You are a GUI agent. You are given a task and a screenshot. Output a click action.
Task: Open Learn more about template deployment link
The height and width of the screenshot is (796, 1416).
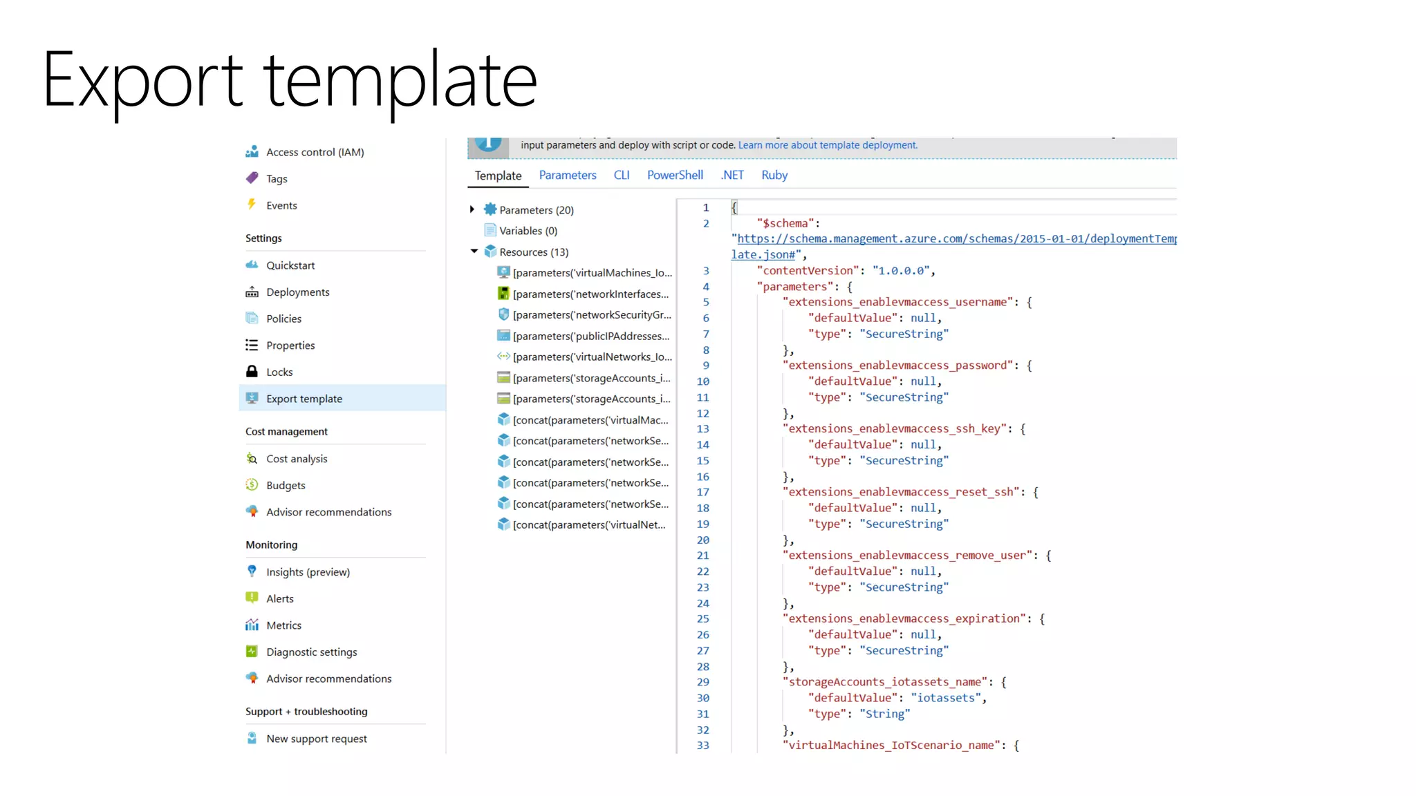(827, 145)
